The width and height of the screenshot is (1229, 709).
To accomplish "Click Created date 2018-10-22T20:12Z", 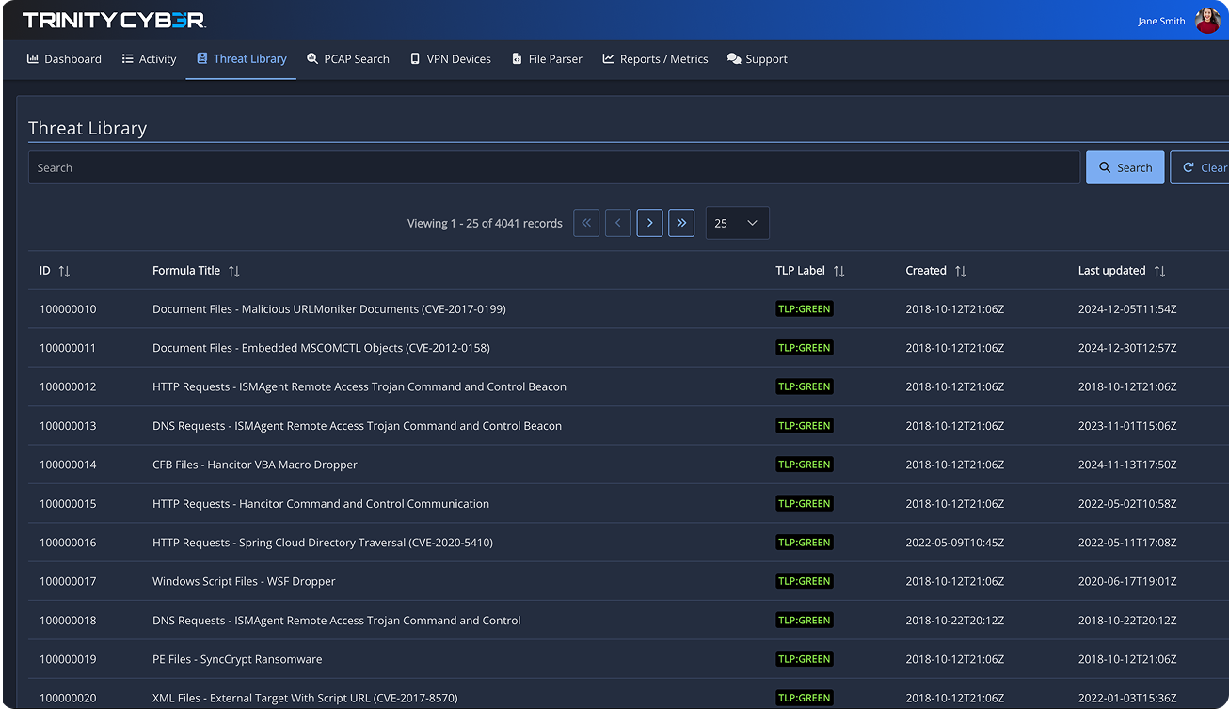I will [955, 621].
